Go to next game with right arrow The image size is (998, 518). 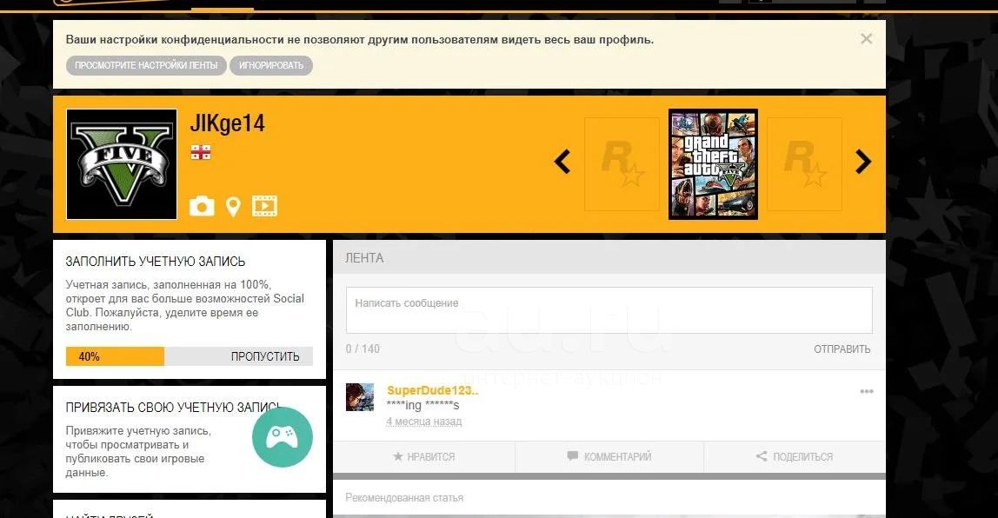pos(863,162)
